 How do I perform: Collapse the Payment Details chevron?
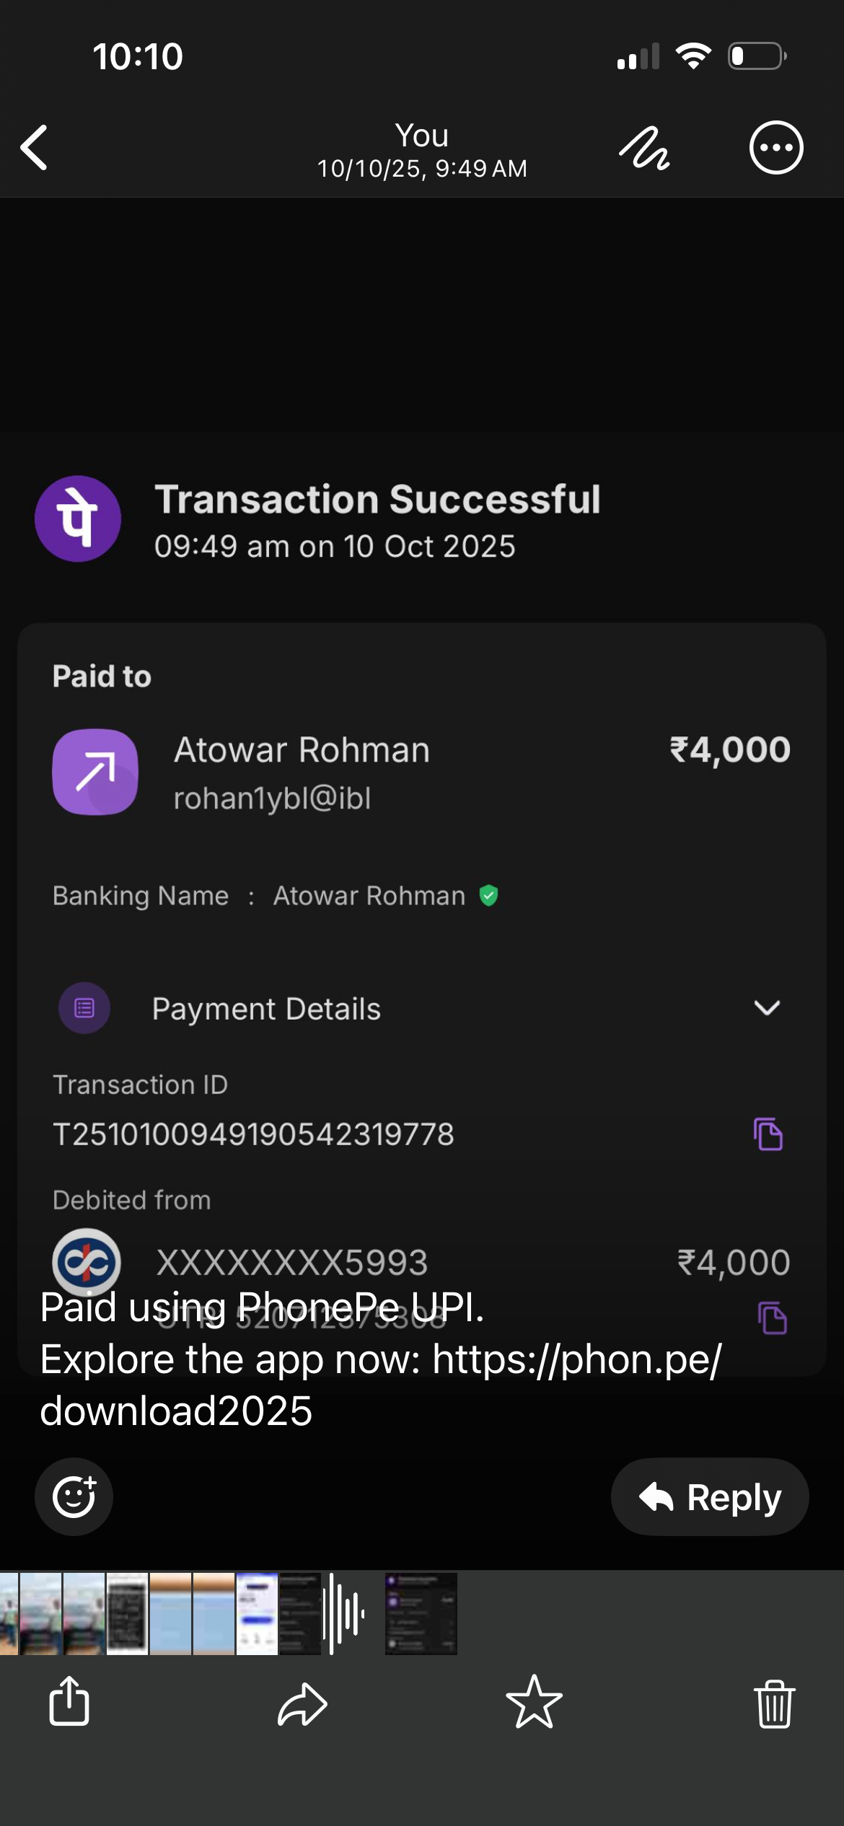767,1007
